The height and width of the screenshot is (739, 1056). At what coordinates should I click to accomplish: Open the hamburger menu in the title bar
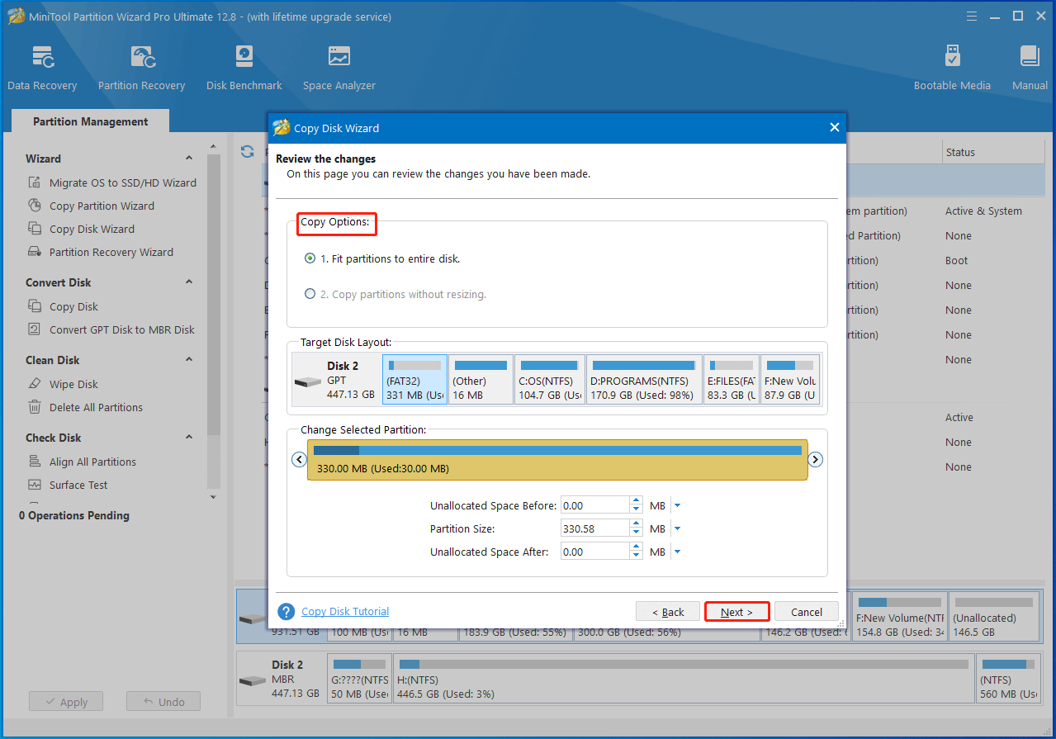[973, 17]
